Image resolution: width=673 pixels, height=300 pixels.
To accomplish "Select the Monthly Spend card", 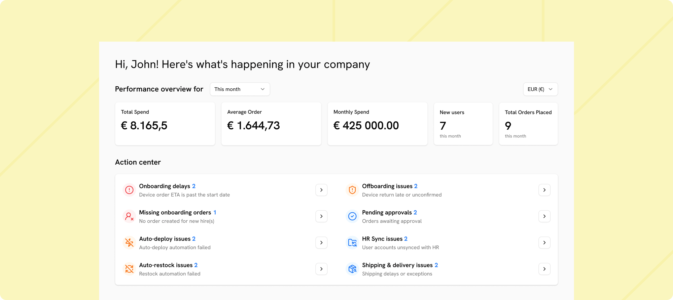I will [378, 124].
